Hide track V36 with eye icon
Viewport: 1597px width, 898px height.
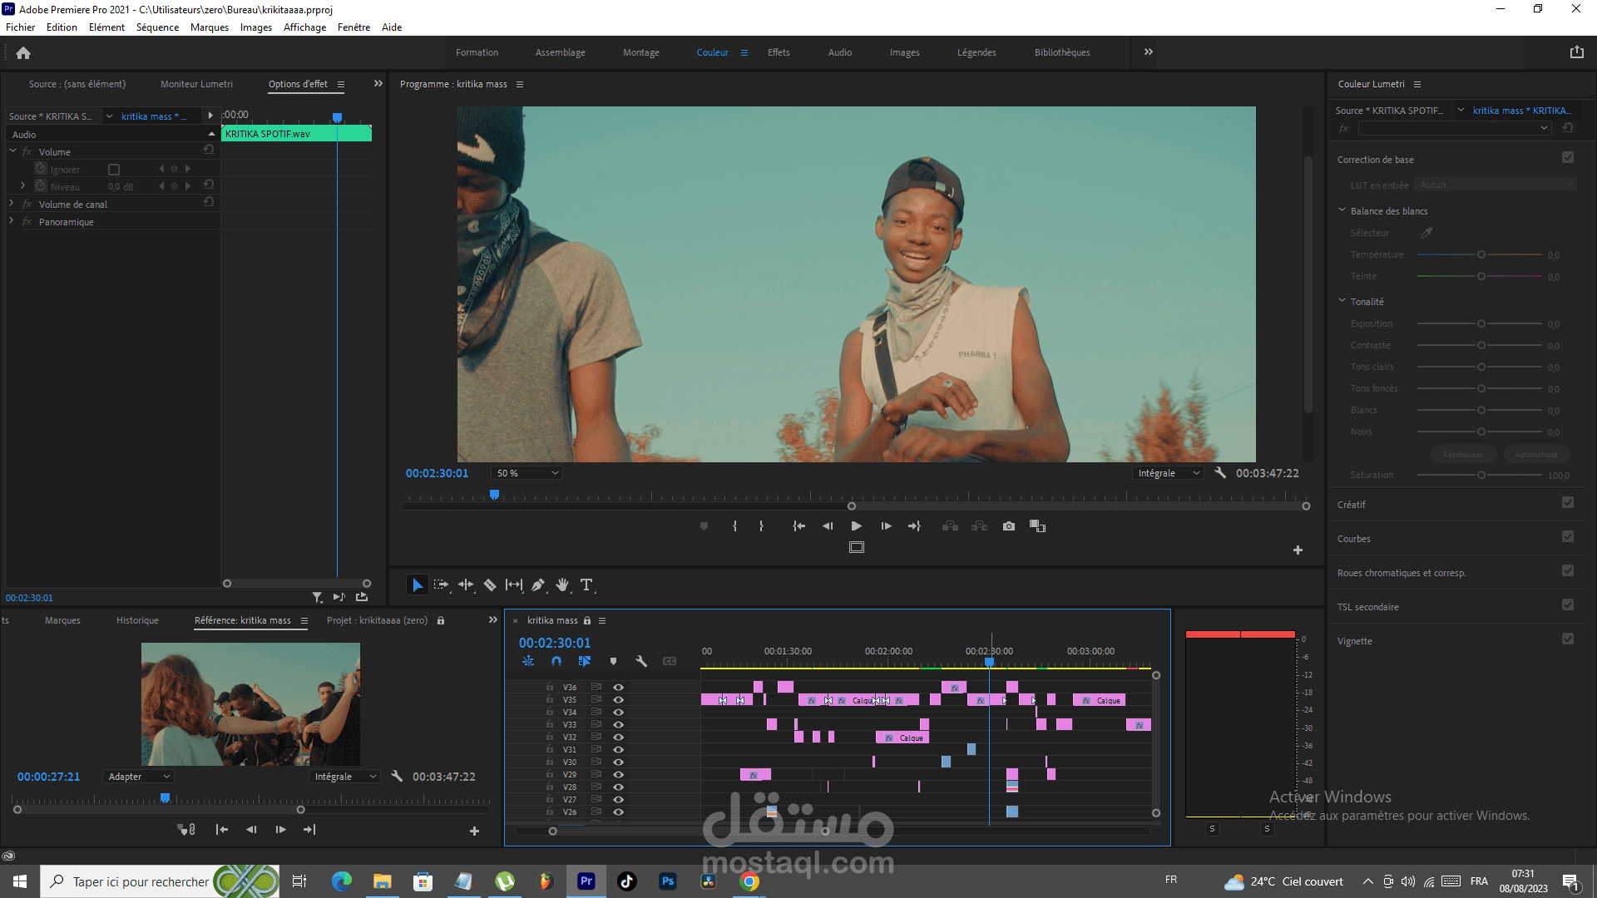point(618,688)
